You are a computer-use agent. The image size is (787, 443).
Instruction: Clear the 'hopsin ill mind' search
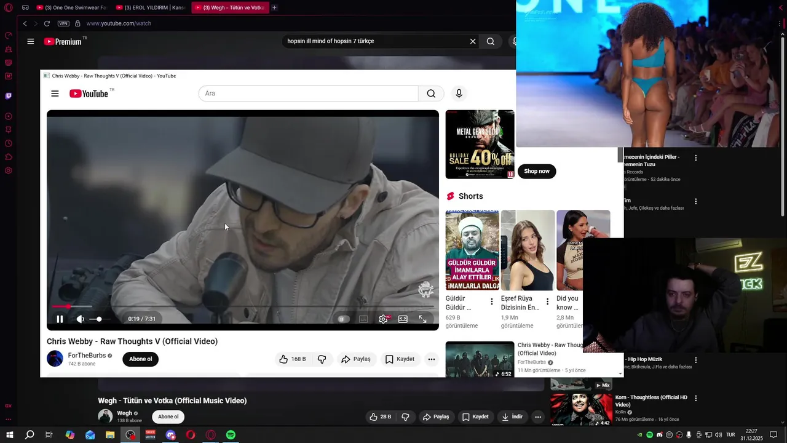[x=473, y=41]
